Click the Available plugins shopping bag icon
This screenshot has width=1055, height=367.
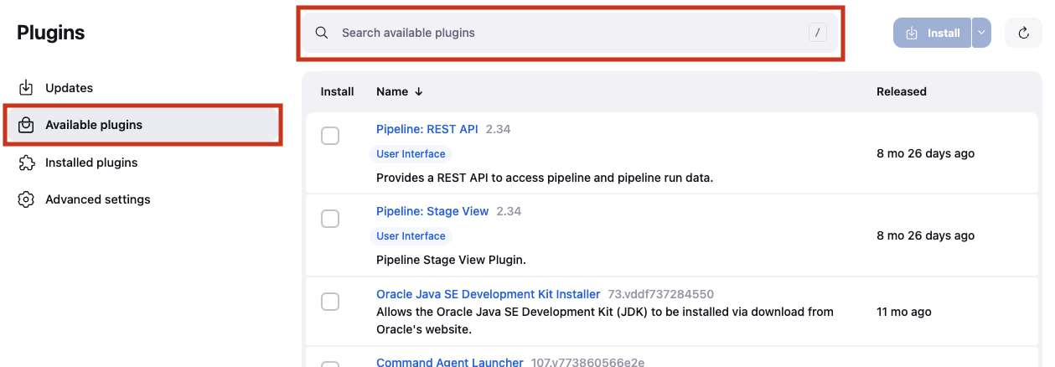pos(26,125)
